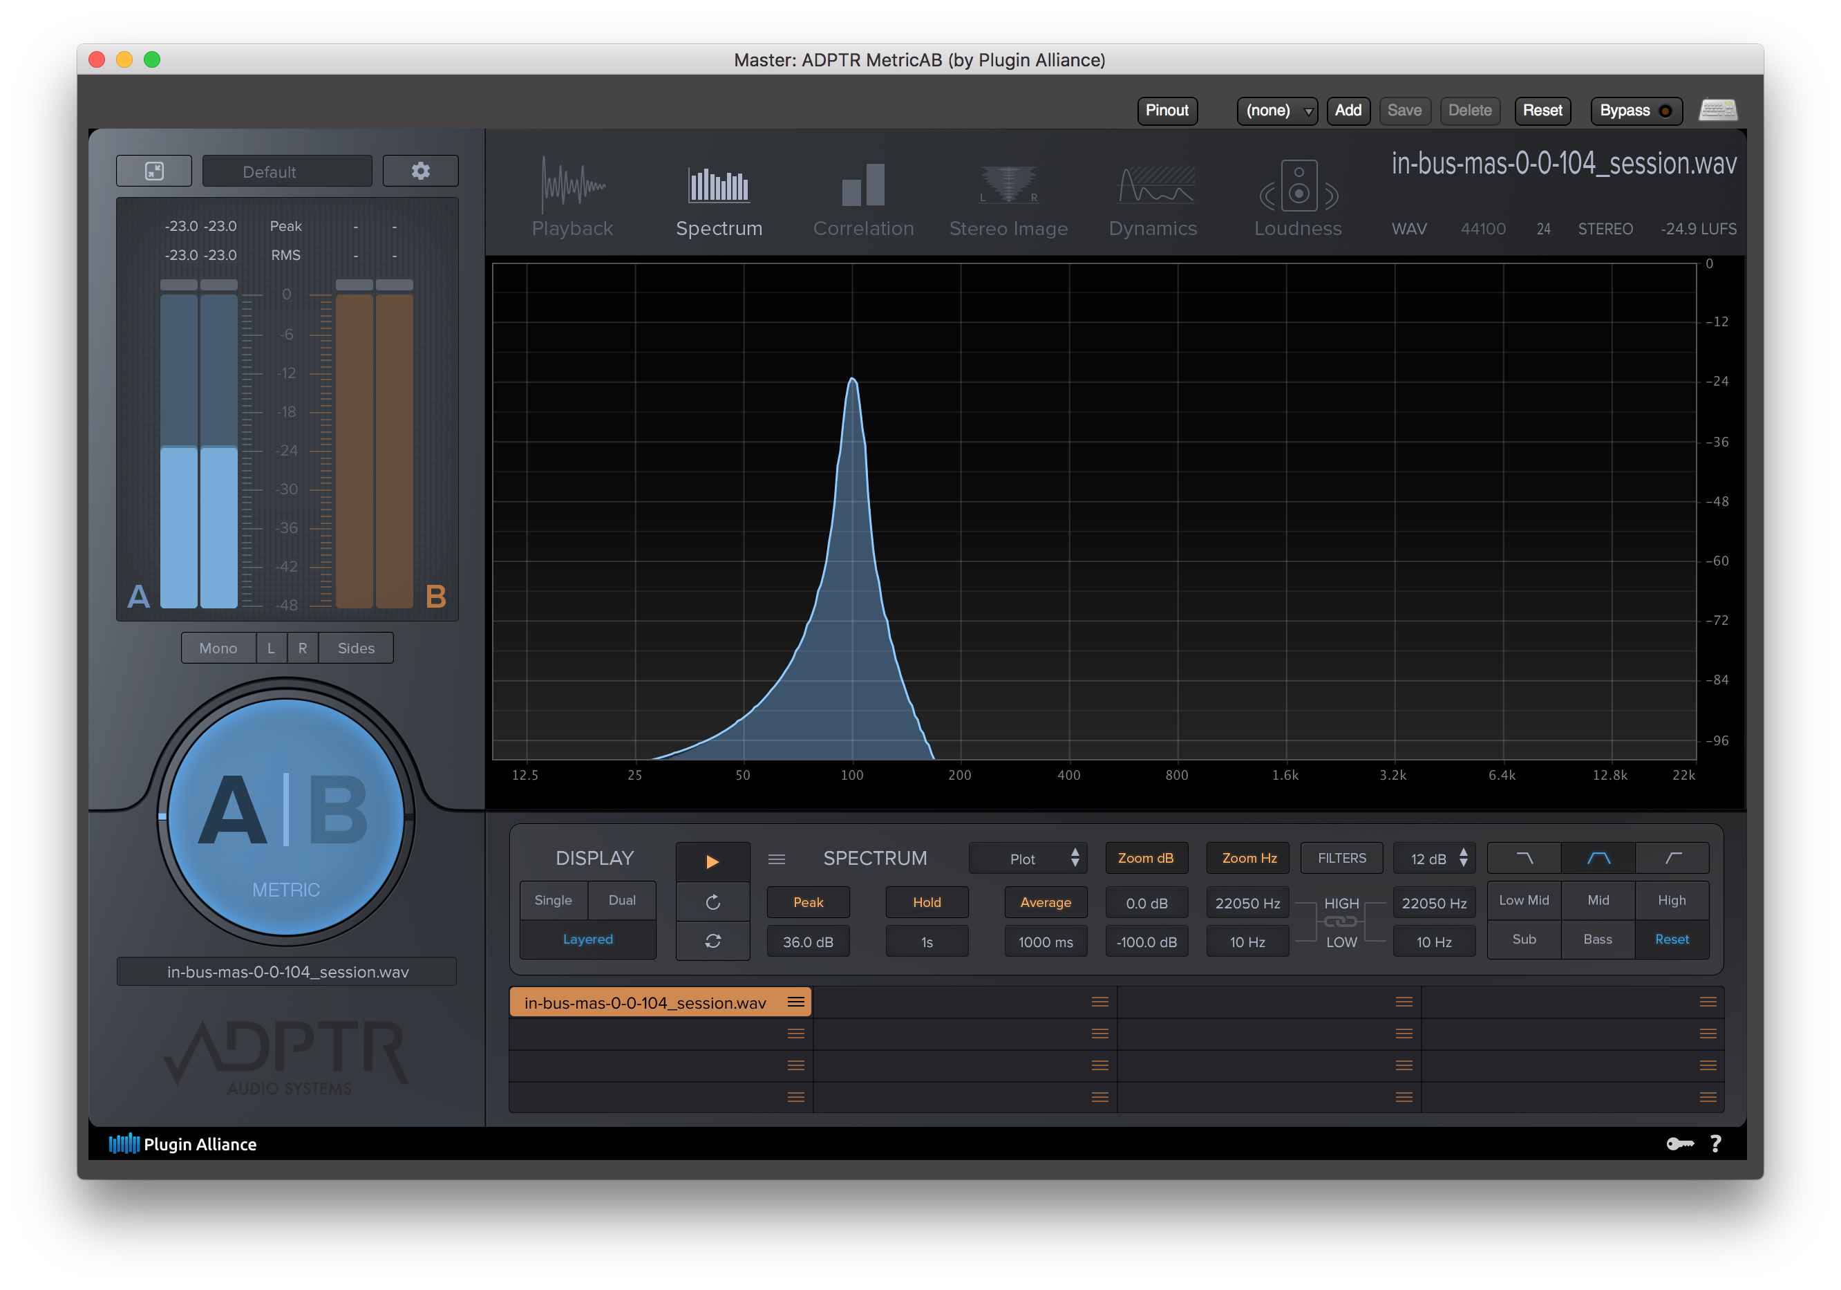Open the settings gear icon
This screenshot has width=1841, height=1290.
(x=420, y=171)
